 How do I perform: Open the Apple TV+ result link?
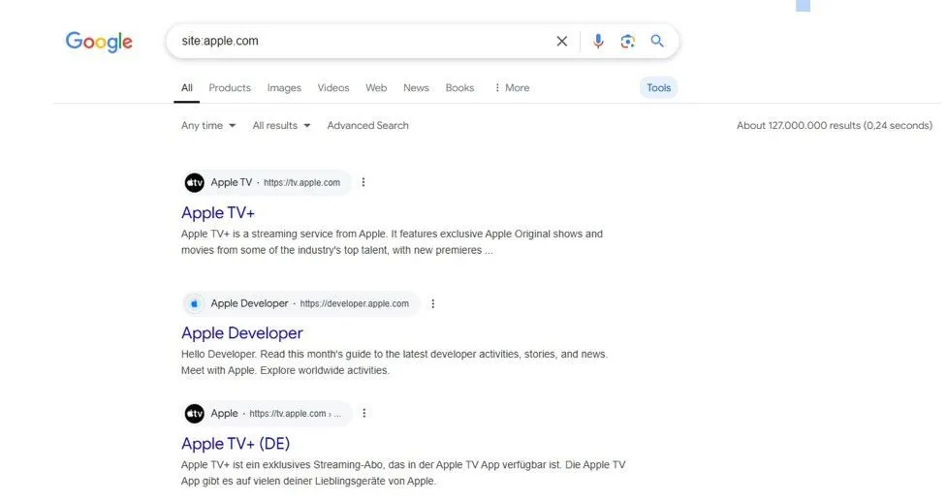tap(218, 213)
